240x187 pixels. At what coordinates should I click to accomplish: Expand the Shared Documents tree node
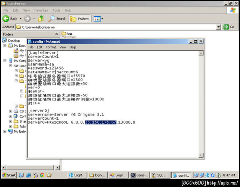pos(10,121)
